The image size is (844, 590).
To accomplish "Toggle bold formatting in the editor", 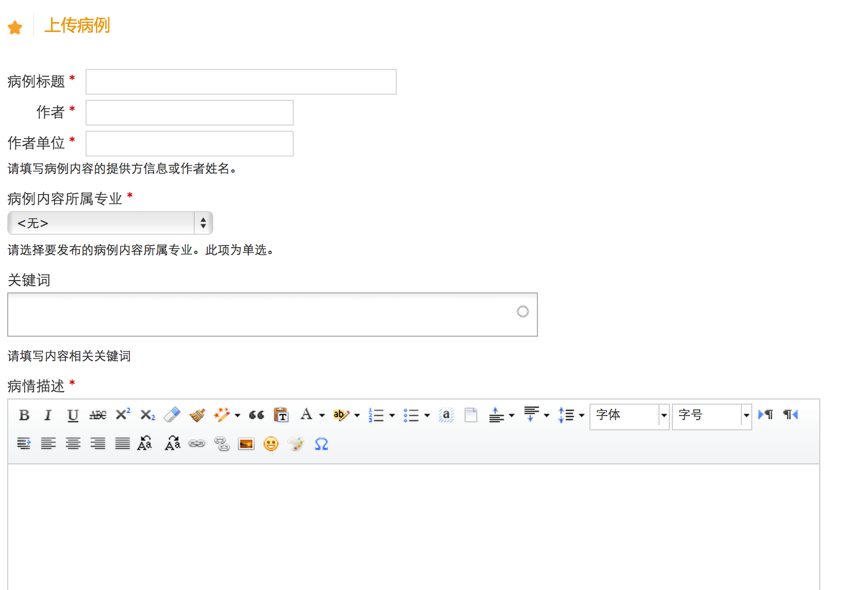I will point(24,415).
